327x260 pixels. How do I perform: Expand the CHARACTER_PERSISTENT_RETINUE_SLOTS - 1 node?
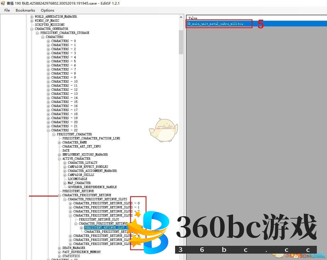click(70, 208)
